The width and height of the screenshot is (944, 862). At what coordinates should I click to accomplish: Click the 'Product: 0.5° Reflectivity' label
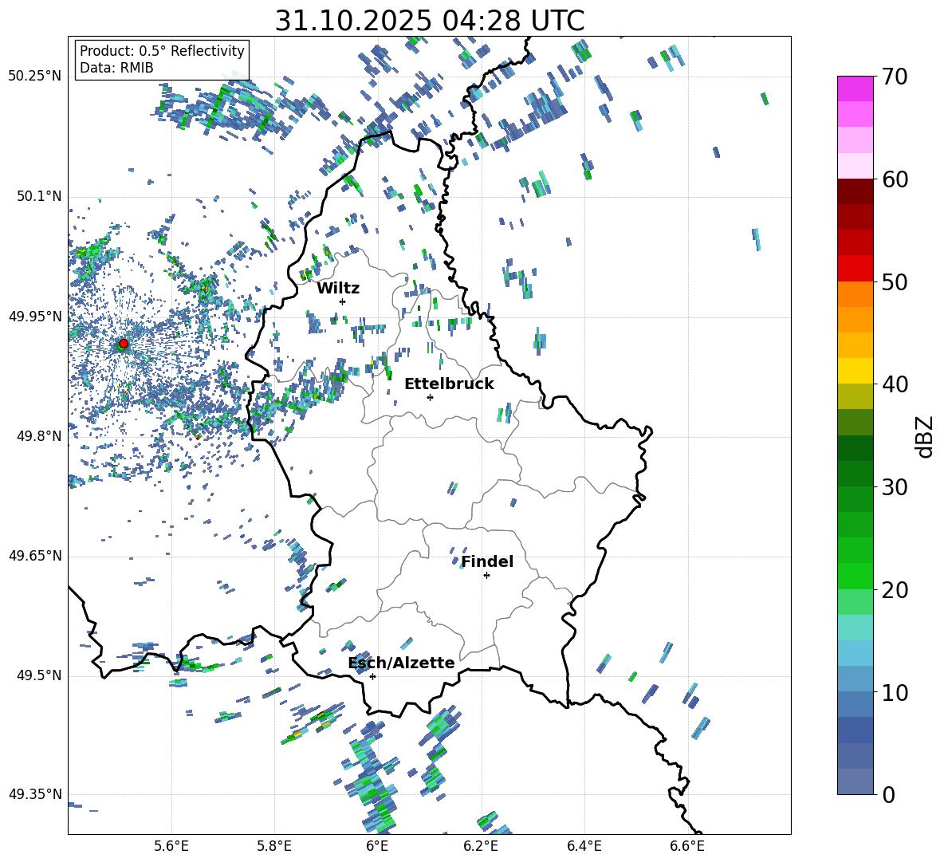(x=162, y=51)
